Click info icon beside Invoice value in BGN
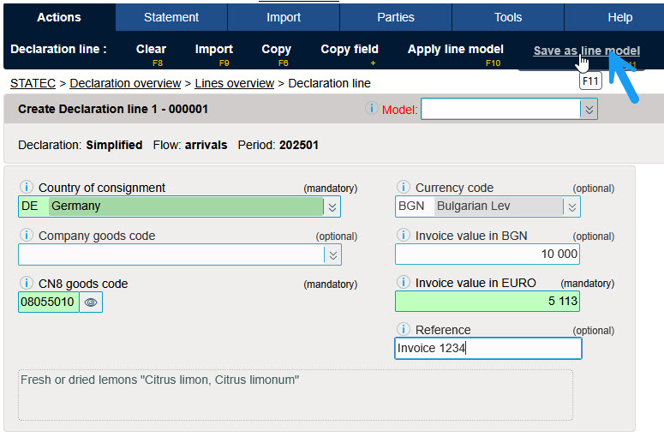Screen dimensions: 664x437 click(x=403, y=236)
